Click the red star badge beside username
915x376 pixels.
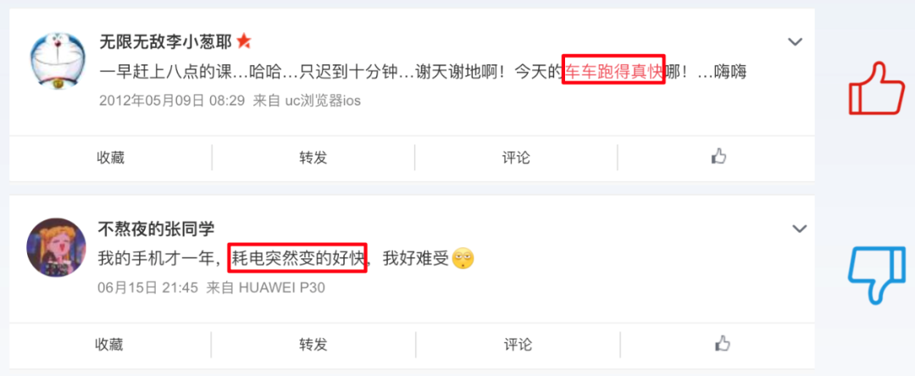coord(244,41)
